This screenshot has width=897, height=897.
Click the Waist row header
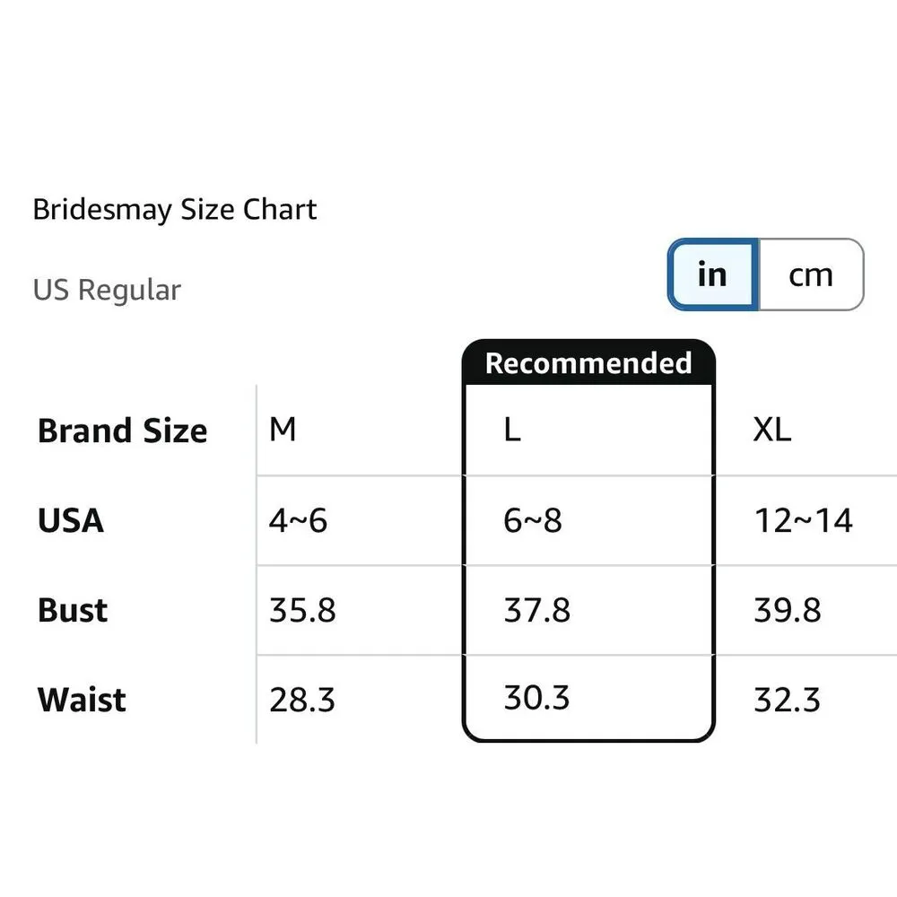click(x=82, y=700)
